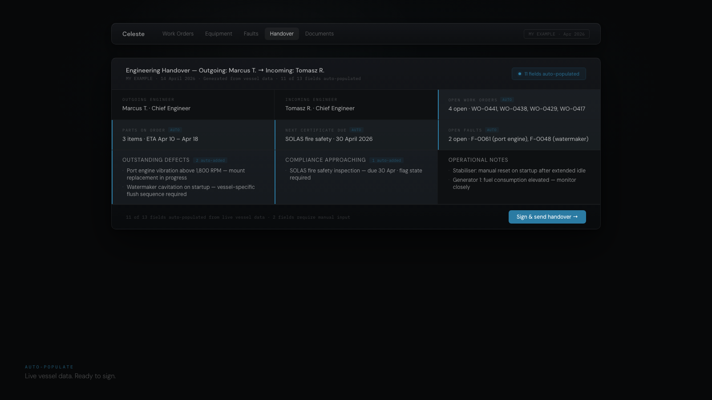The height and width of the screenshot is (400, 712).
Task: Click the AUTO badge on Open Work Orders
Action: (507, 100)
